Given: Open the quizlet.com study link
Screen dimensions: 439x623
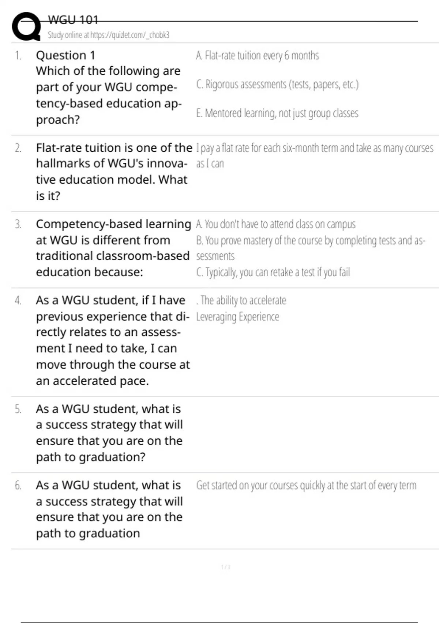Looking at the screenshot, I should tap(108, 35).
